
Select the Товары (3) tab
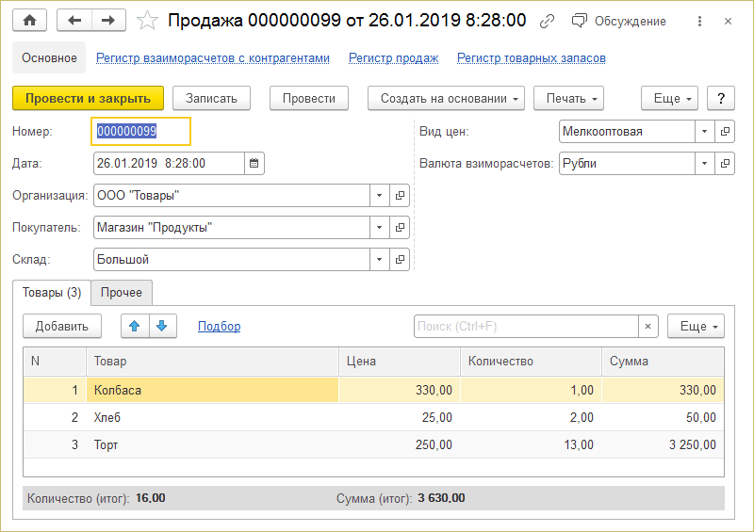(x=52, y=292)
